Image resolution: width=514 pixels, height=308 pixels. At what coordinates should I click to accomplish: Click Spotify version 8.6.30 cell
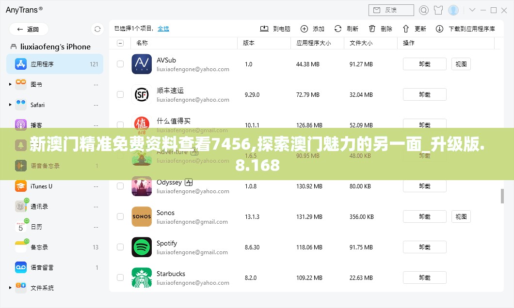tap(252, 247)
